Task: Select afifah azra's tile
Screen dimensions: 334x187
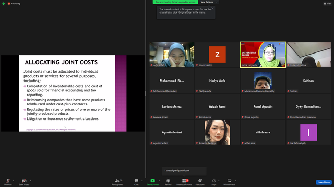Action: (263, 132)
